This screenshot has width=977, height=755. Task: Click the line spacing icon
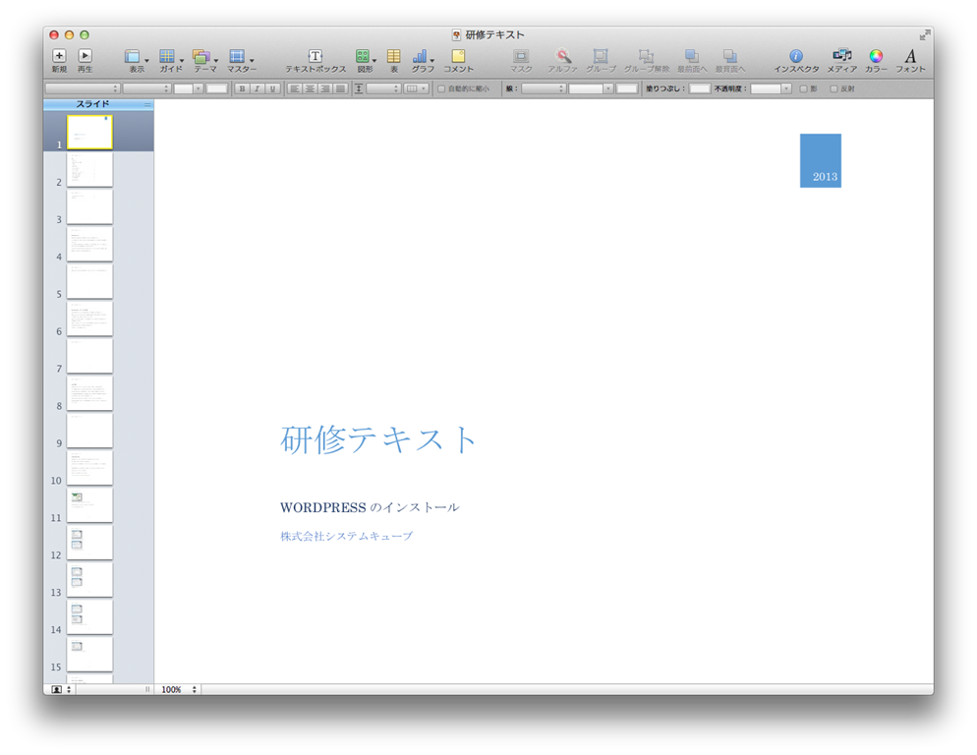click(359, 88)
